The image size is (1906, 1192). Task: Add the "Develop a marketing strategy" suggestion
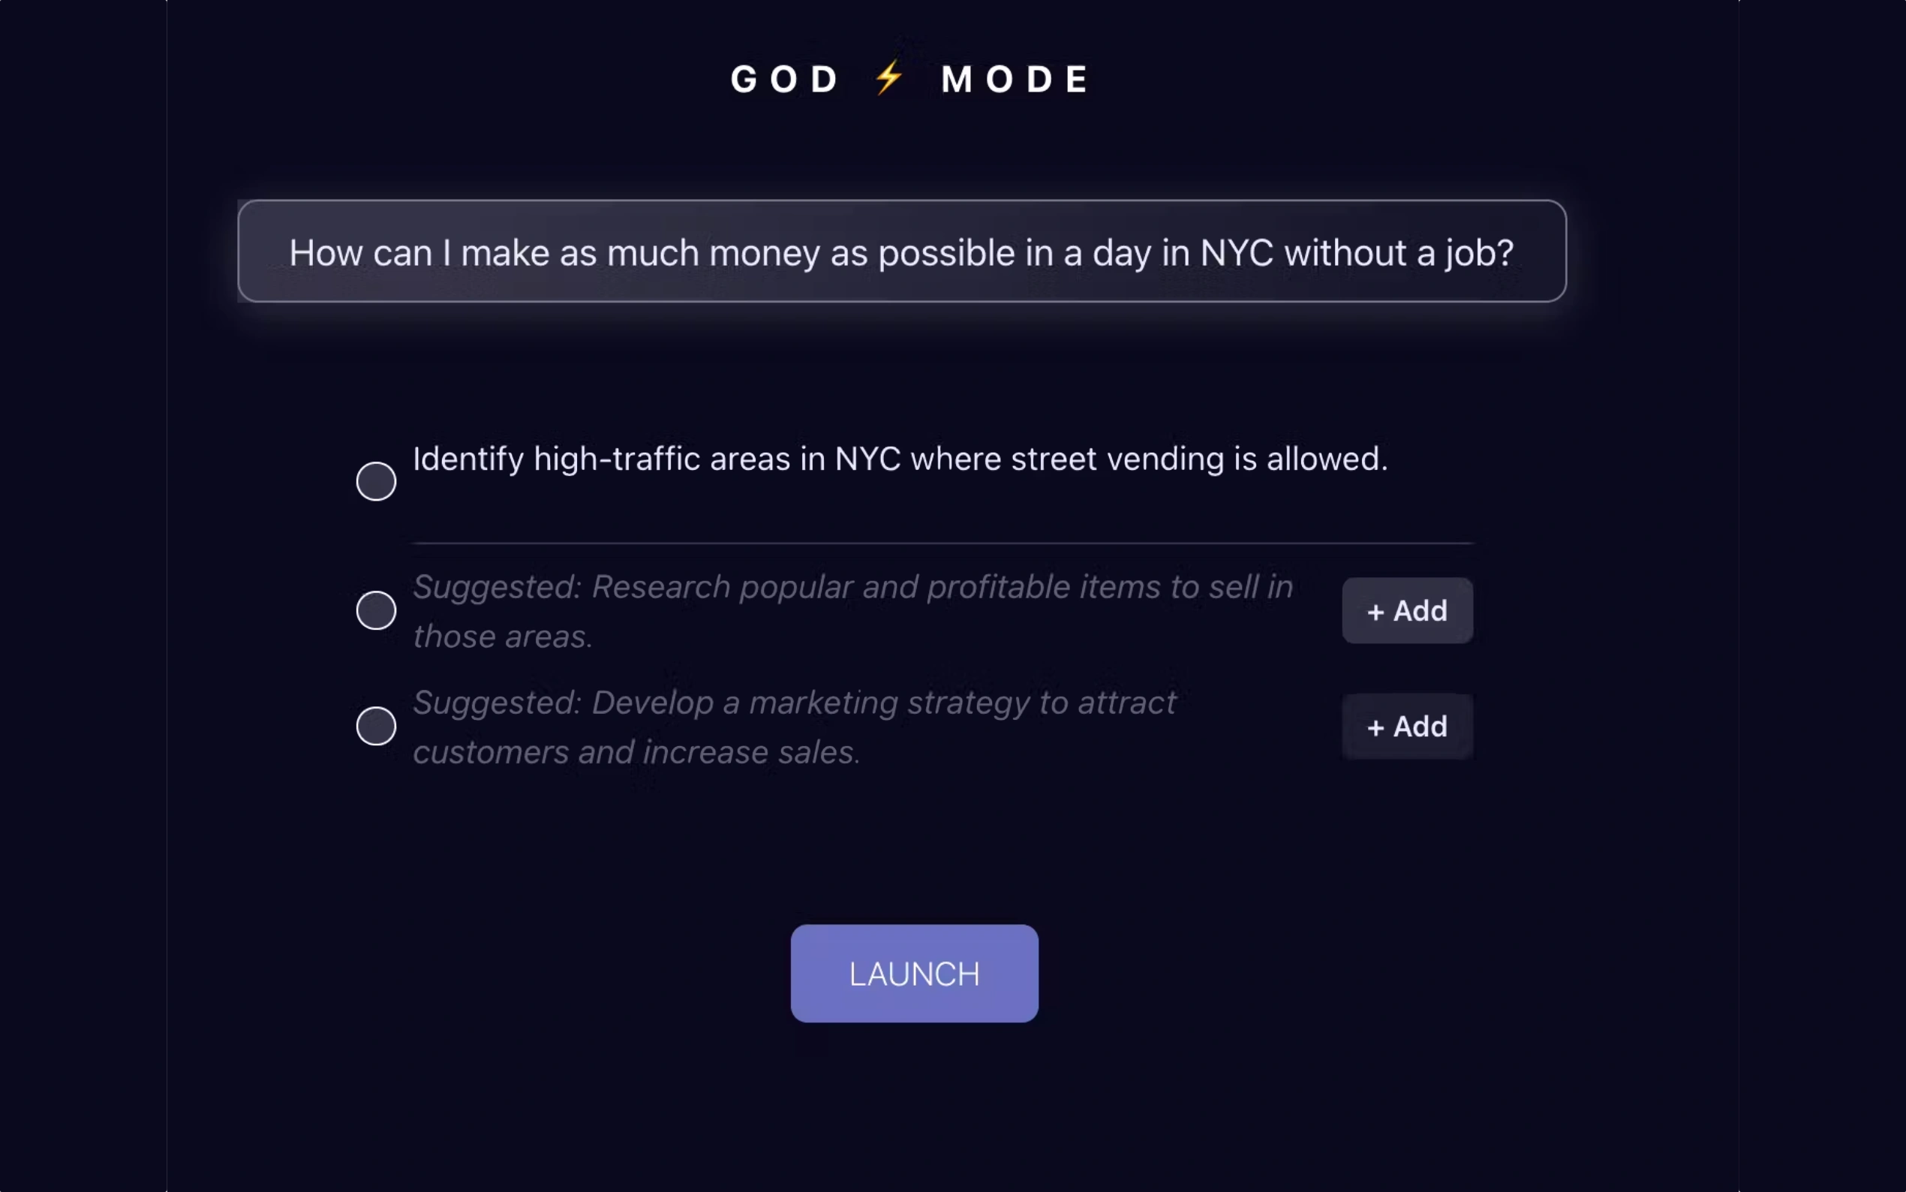1407,726
